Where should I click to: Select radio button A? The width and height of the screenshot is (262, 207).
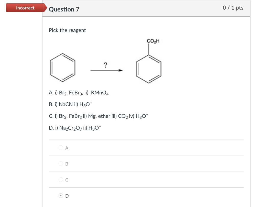pyautogui.click(x=61, y=148)
